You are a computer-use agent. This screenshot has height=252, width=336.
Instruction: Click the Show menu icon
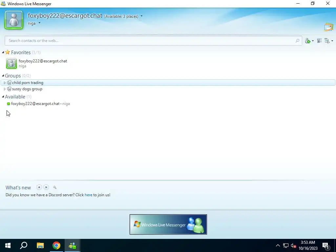(327, 41)
